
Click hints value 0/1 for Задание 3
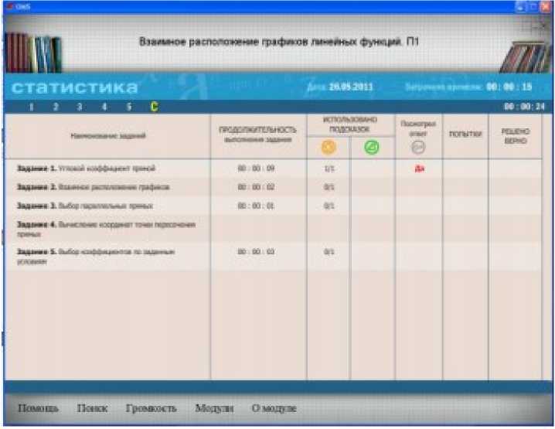point(329,206)
